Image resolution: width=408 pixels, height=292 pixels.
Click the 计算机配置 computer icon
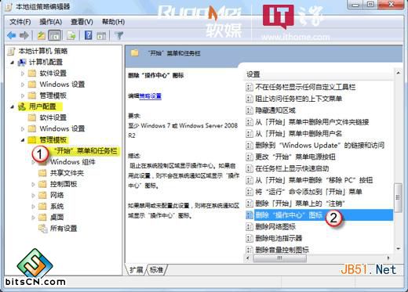click(22, 63)
